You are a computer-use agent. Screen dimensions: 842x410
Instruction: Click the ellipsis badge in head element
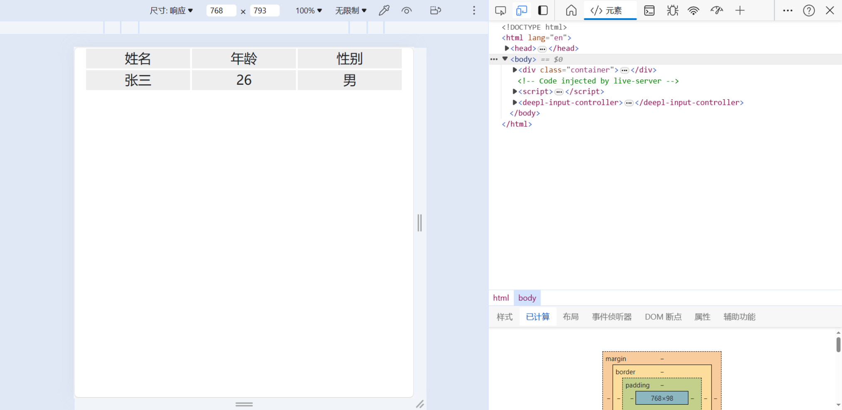pyautogui.click(x=542, y=49)
